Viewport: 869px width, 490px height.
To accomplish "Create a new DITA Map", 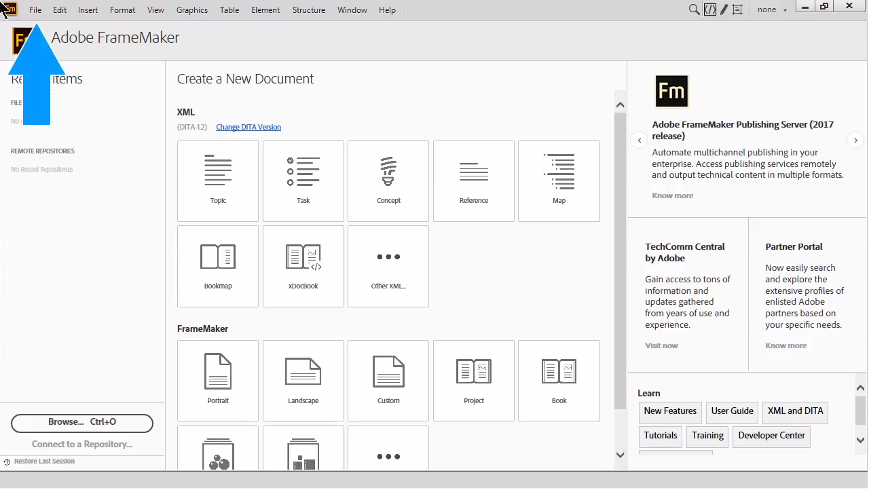I will point(559,181).
